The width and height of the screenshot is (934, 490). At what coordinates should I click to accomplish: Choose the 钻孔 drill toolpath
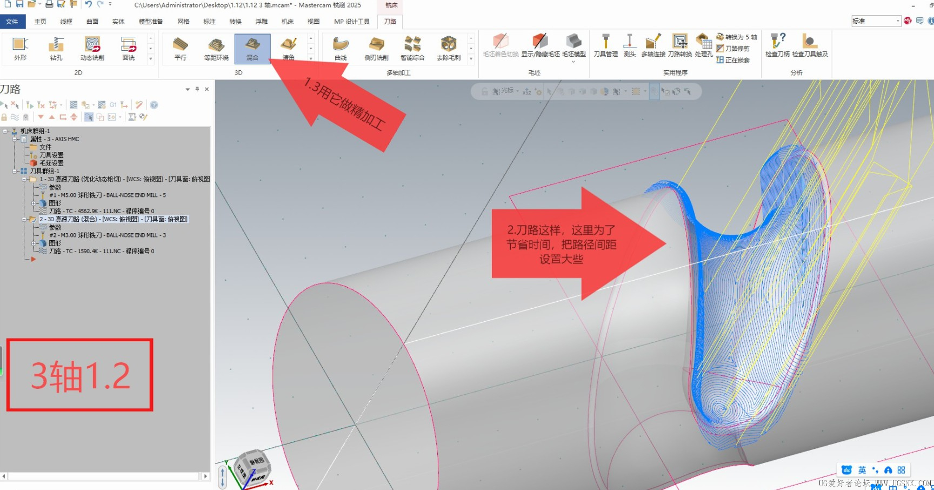point(56,49)
